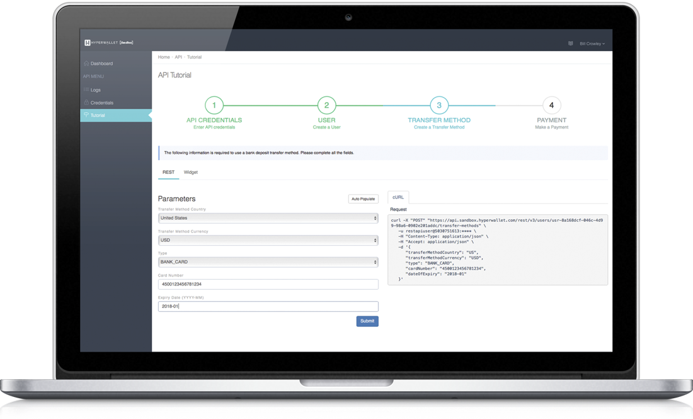Go to step 1 API Credentials circle
Screen dimensions: 693x419
point(214,105)
